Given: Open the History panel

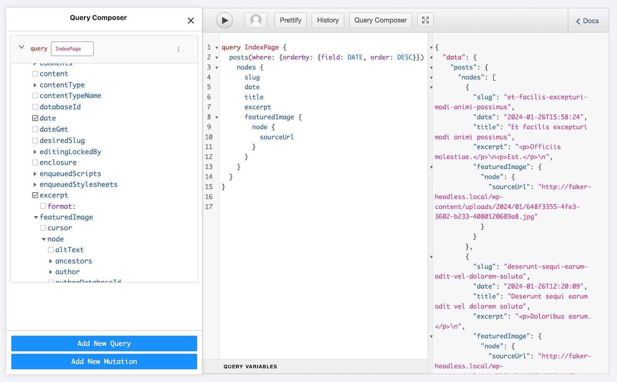Looking at the screenshot, I should click(327, 20).
